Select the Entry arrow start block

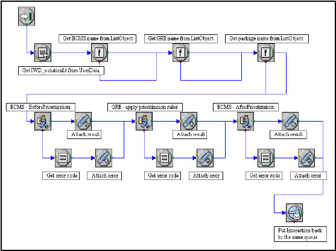27,16
